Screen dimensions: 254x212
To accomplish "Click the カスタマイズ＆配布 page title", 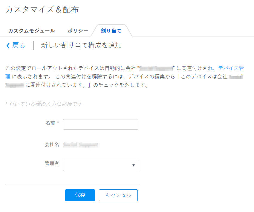I will [x=42, y=9].
